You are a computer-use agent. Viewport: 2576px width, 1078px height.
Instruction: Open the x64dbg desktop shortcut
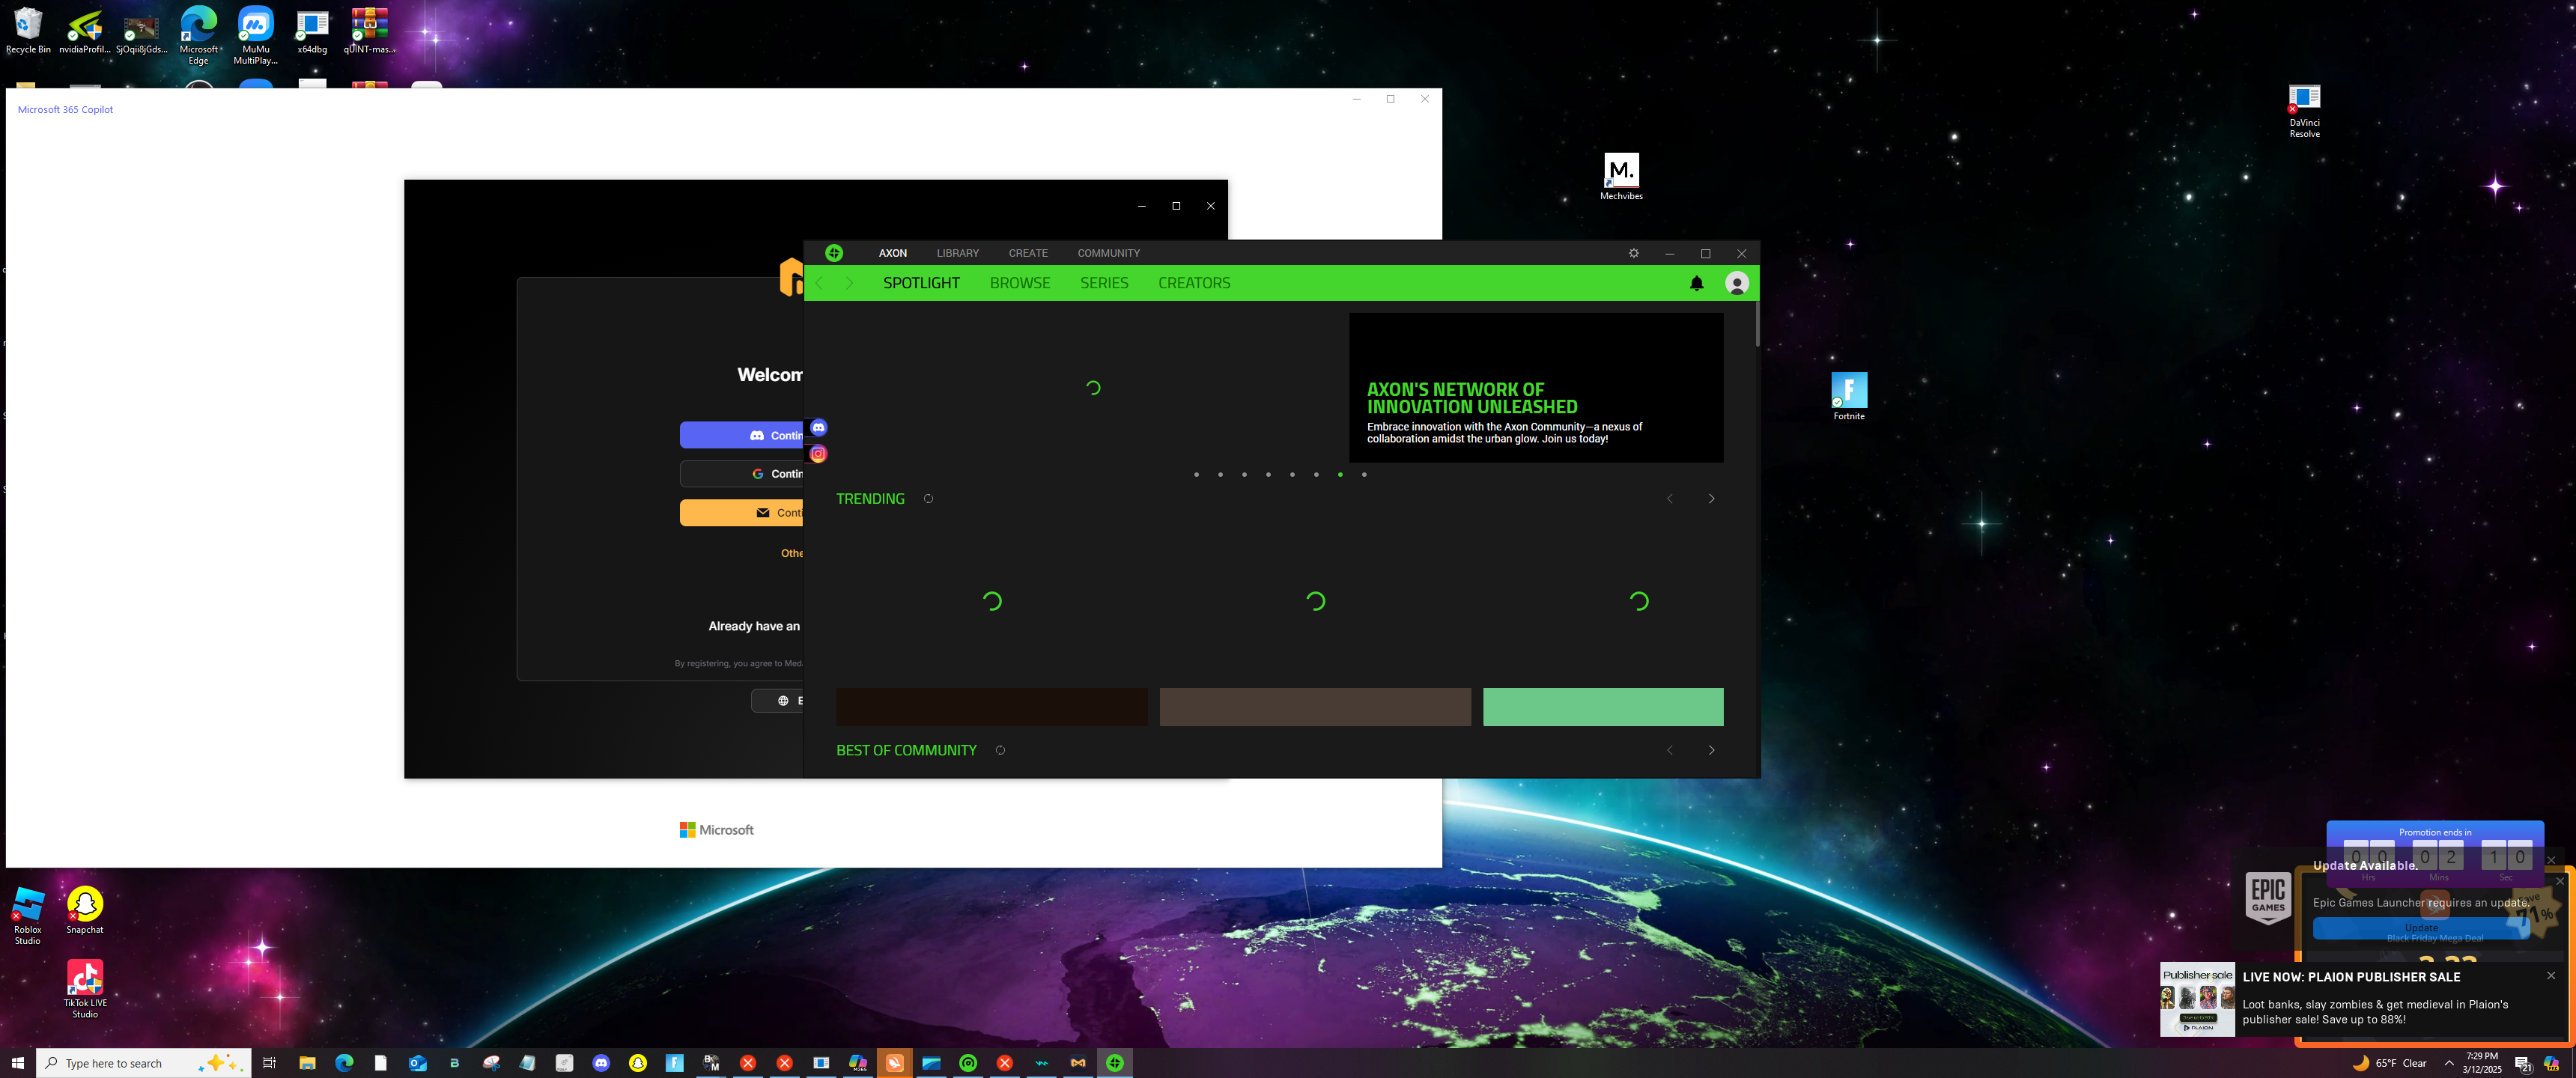click(x=312, y=32)
